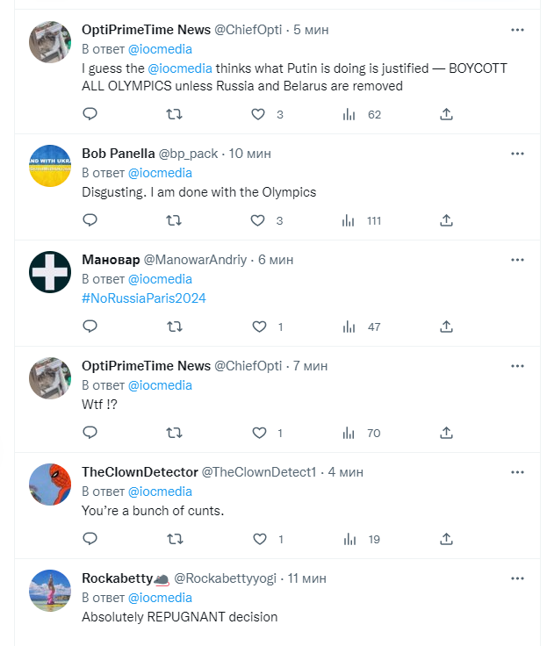Open Bob Panella's Ukraine flag avatar

(50, 166)
